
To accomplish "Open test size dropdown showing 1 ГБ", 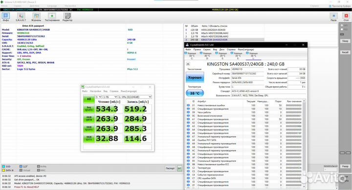I will coord(110,96).
